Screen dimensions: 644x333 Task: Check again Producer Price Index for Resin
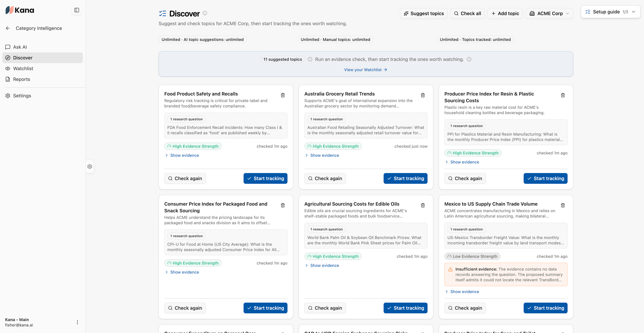pos(465,179)
